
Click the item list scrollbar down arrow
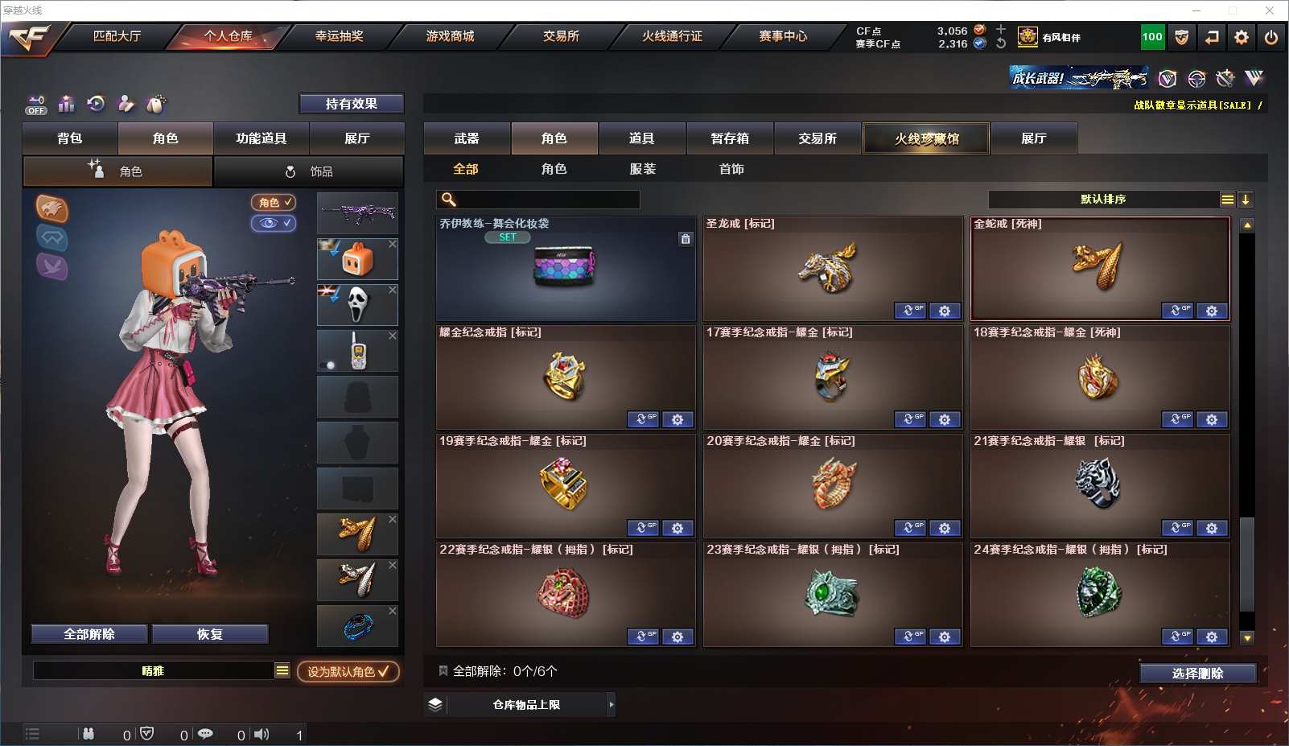(x=1247, y=638)
